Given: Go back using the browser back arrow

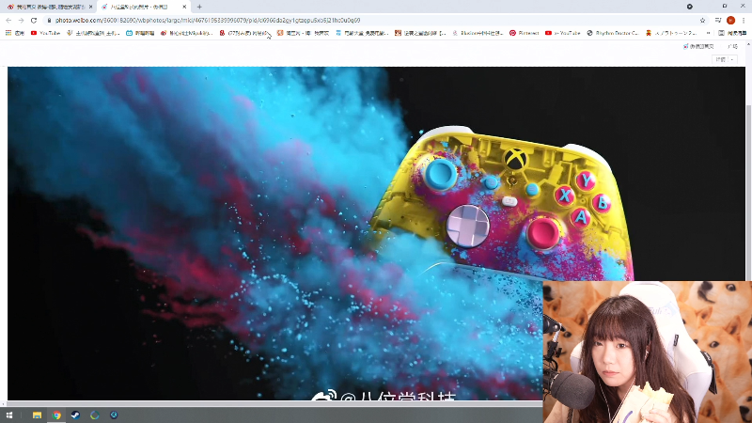Looking at the screenshot, I should click(x=8, y=20).
